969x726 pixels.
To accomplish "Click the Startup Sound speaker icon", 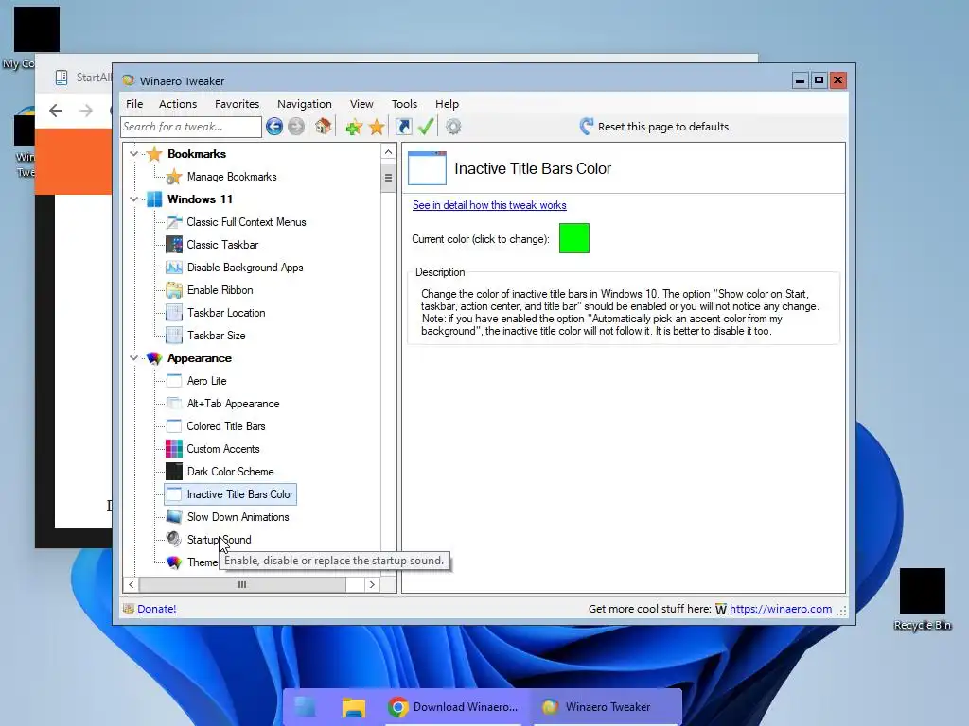I will pyautogui.click(x=174, y=539).
